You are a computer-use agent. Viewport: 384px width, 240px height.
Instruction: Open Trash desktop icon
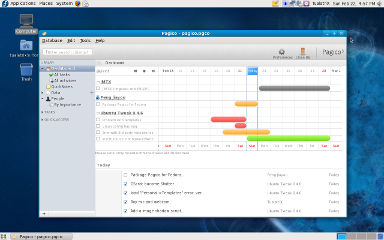pos(26,72)
